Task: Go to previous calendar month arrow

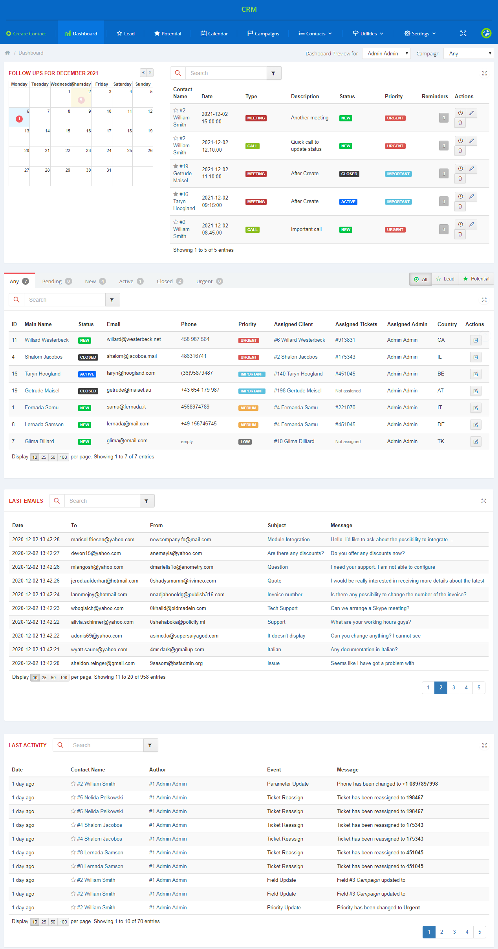Action: pyautogui.click(x=143, y=73)
